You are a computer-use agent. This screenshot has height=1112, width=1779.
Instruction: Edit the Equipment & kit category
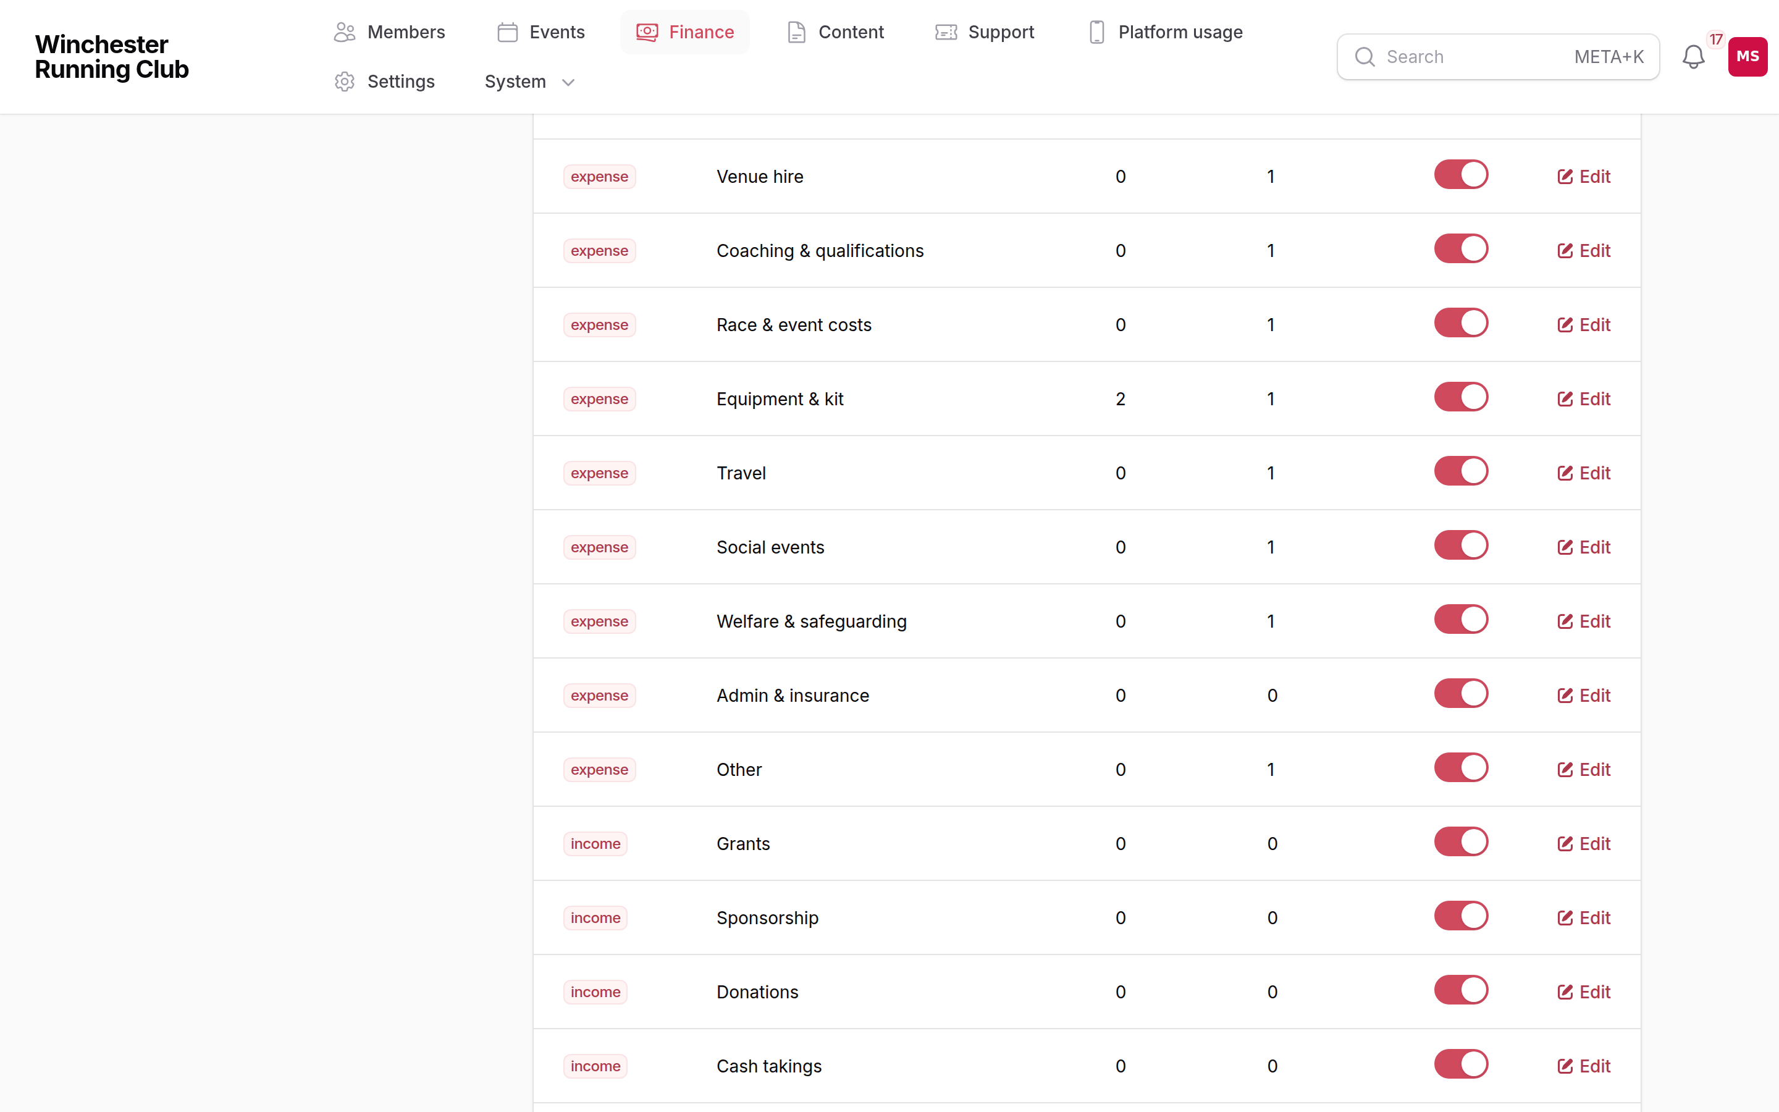coord(1583,399)
